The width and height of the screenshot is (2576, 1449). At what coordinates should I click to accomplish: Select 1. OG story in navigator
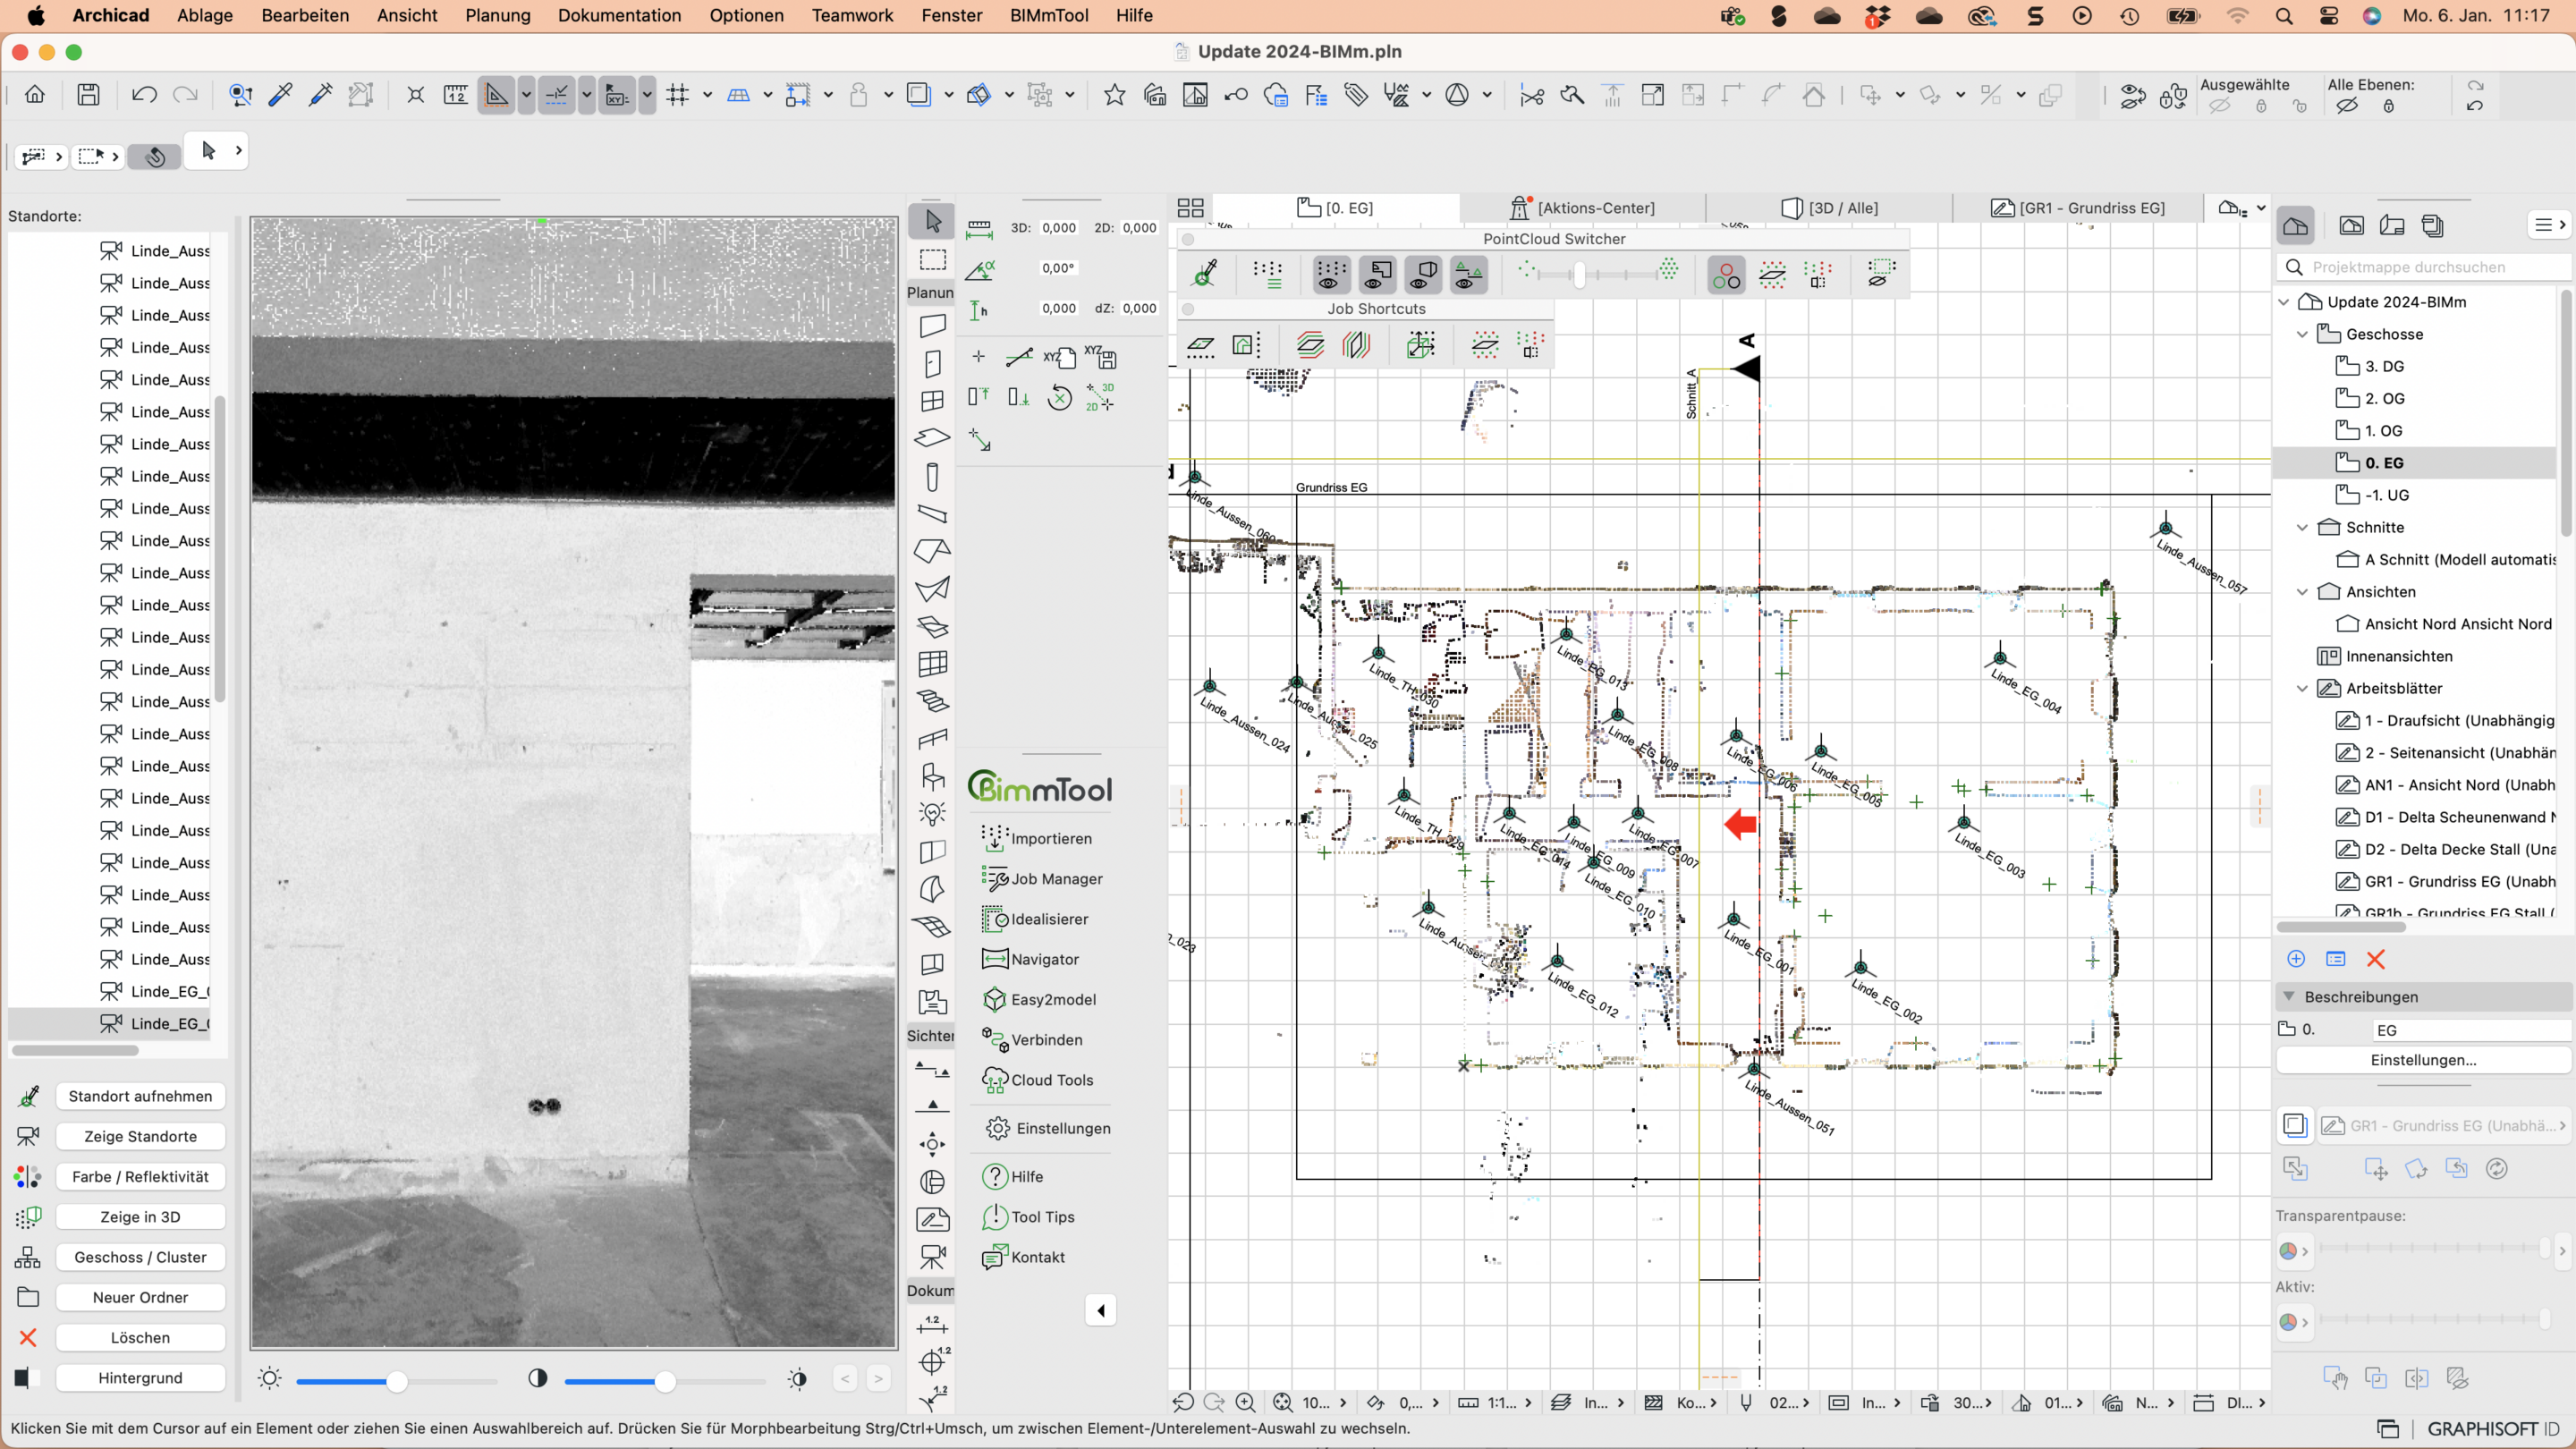[x=2383, y=430]
